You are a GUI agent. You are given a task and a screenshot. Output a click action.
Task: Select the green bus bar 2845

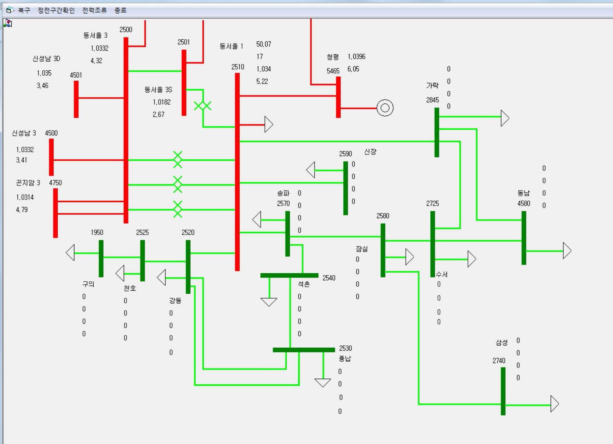[x=437, y=132]
